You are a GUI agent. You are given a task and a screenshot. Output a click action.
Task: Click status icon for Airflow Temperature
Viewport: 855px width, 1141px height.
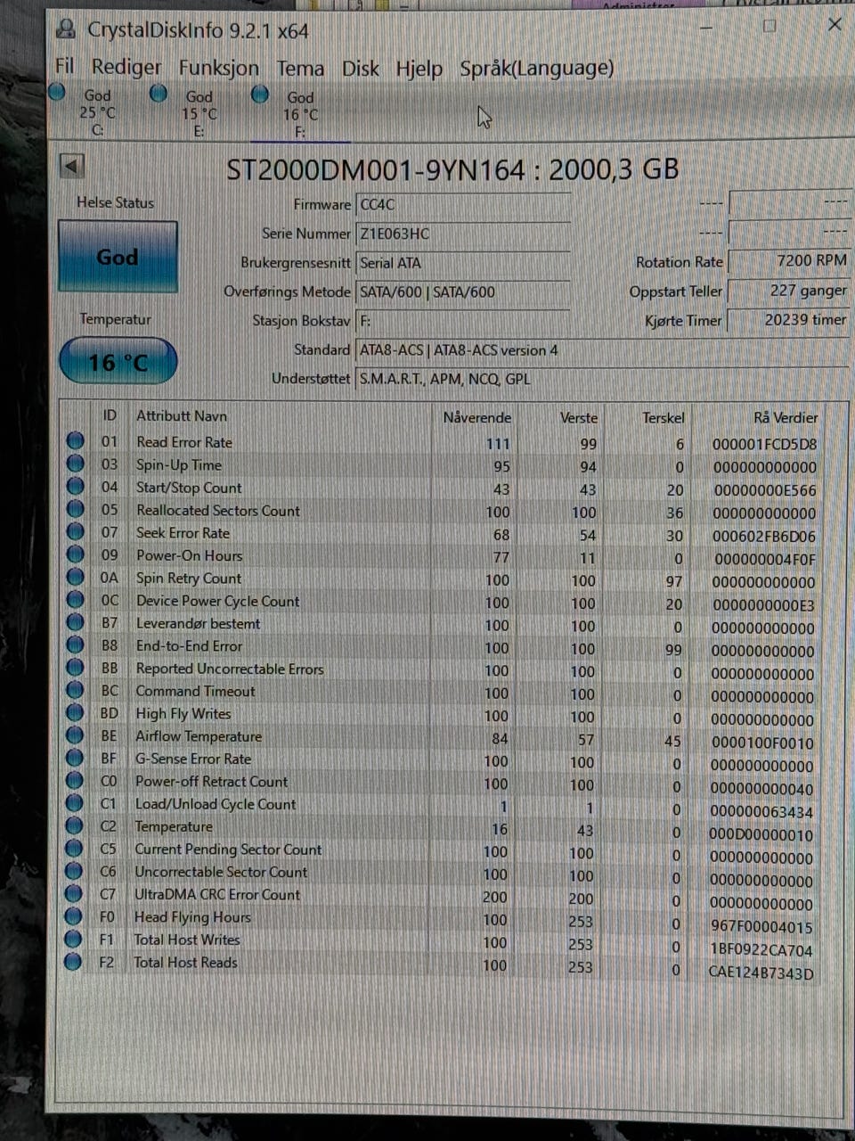75,735
